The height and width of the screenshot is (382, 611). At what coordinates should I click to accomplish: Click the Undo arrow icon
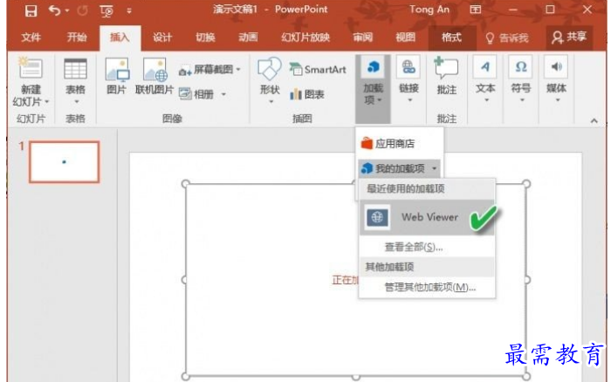(x=54, y=10)
